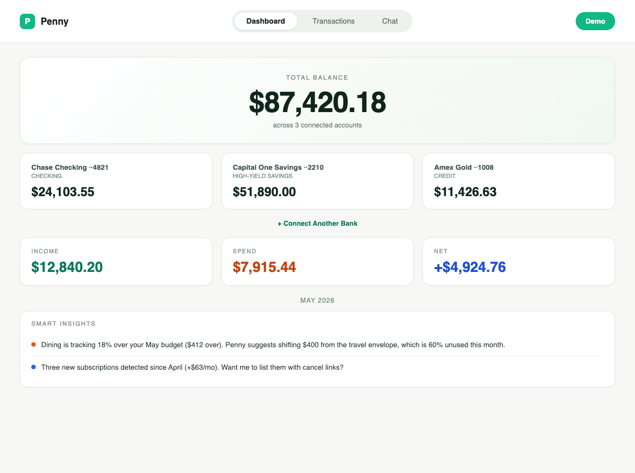This screenshot has width=635, height=473.
Task: Click the blue dot beside the subscriptions insight
Action: [34, 367]
